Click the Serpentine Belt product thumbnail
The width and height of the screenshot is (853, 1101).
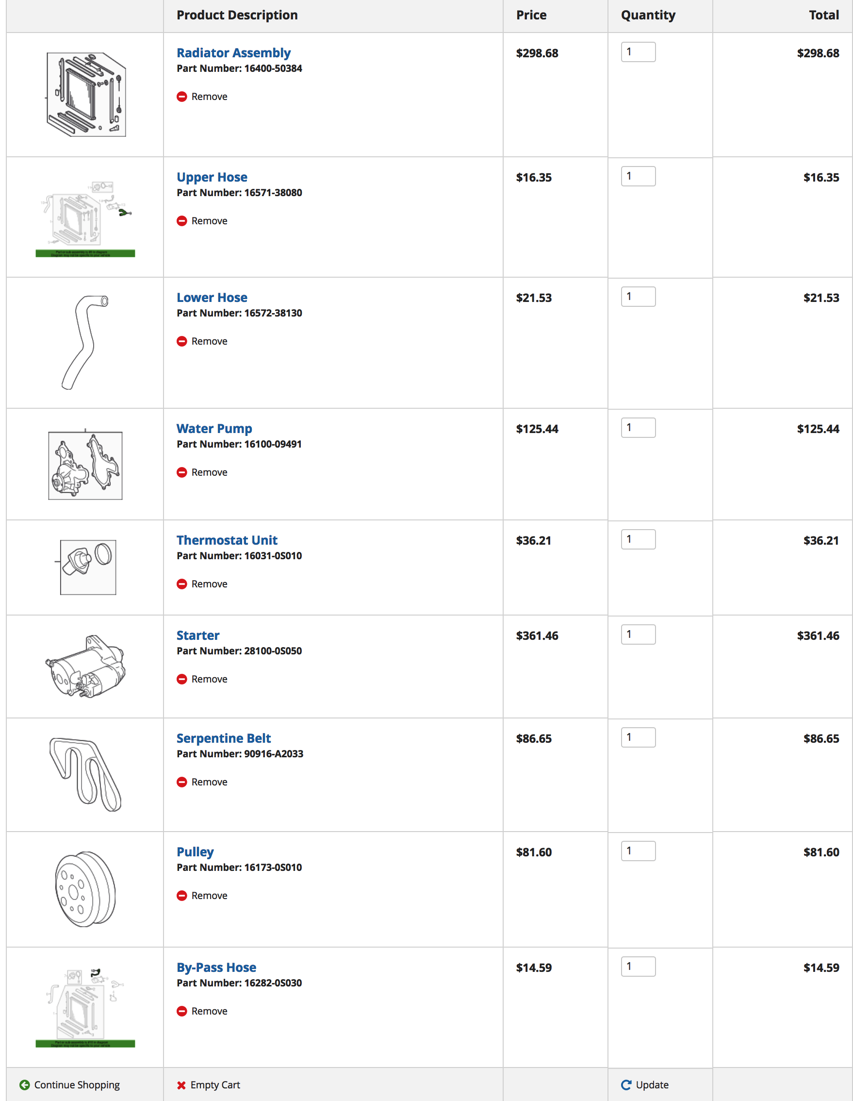point(85,774)
